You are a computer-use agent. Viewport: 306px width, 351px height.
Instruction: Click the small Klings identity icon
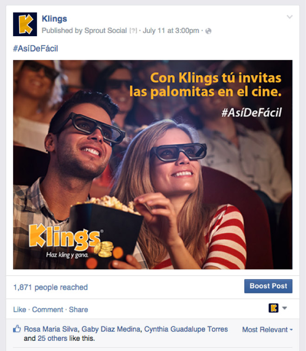(274, 308)
